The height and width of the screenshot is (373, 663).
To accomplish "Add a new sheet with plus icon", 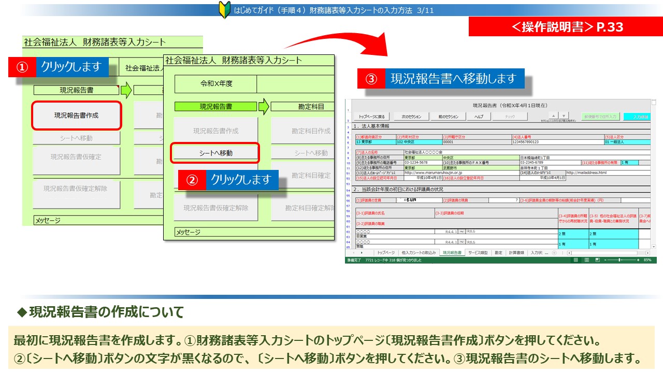I will [554, 253].
